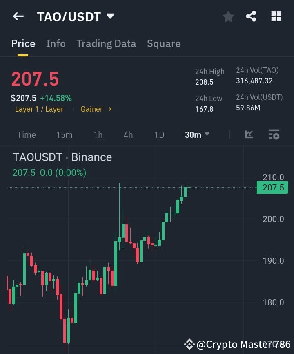Open the Square tab

click(x=164, y=43)
